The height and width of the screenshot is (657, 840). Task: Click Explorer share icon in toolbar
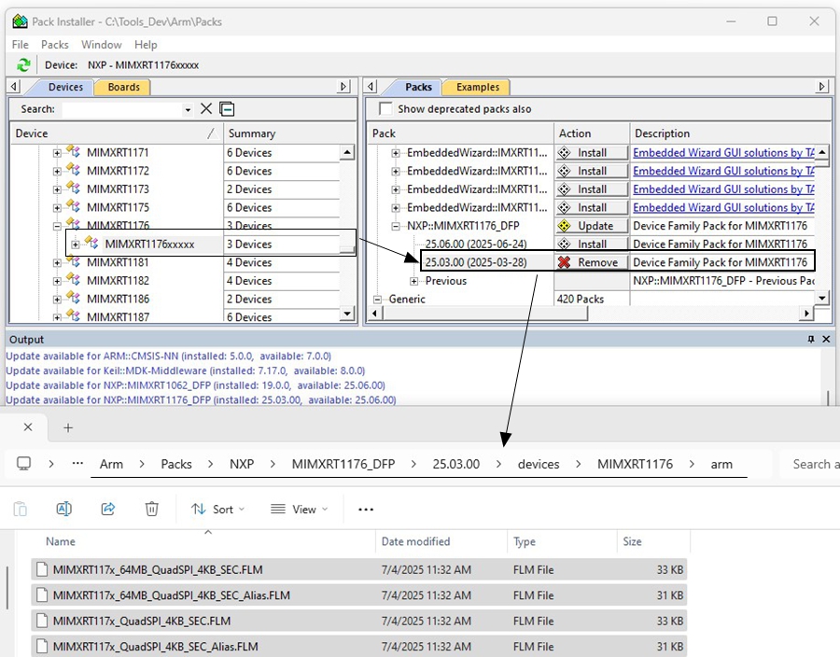(108, 509)
